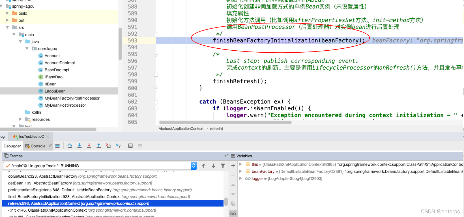Click the Drop Frame icon
Image resolution: width=464 pixels, height=217 pixels.
coord(108,146)
